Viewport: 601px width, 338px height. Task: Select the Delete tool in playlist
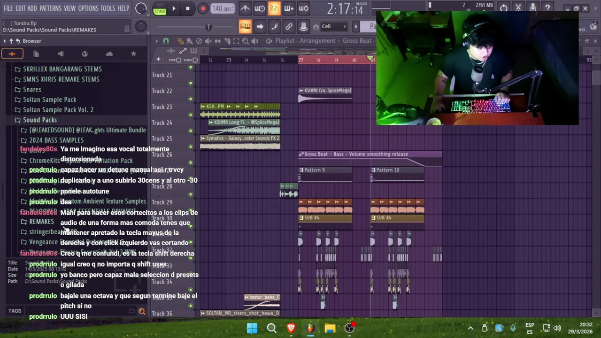(x=199, y=41)
